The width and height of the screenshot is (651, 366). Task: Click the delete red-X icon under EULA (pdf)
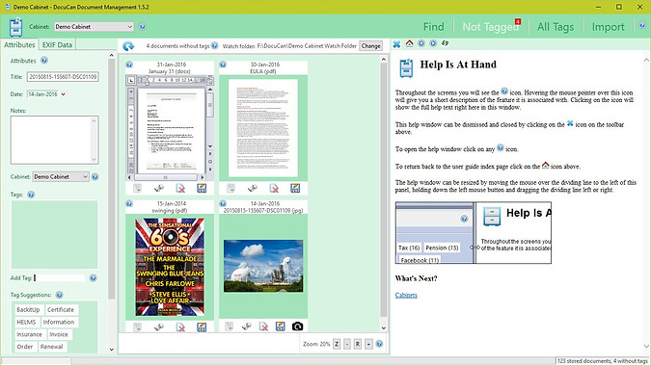[x=274, y=188]
